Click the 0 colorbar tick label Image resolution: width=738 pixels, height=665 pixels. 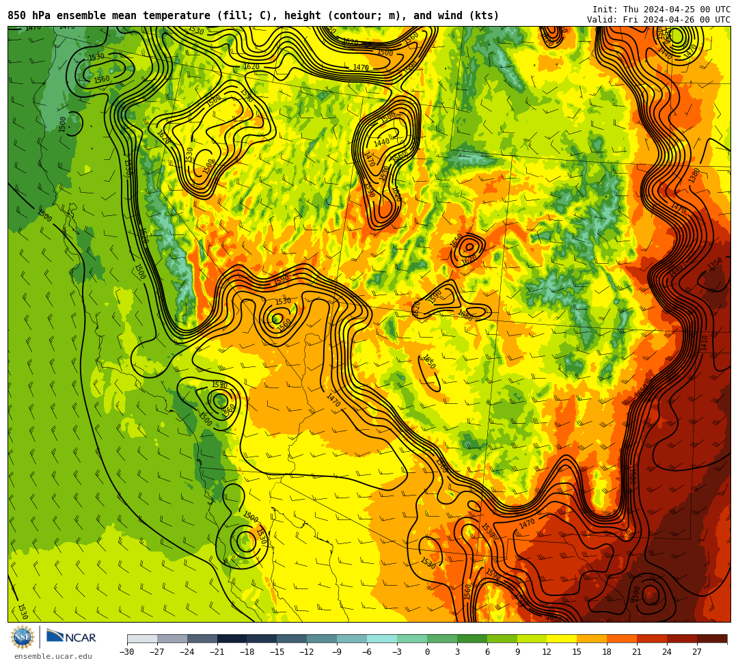click(427, 652)
